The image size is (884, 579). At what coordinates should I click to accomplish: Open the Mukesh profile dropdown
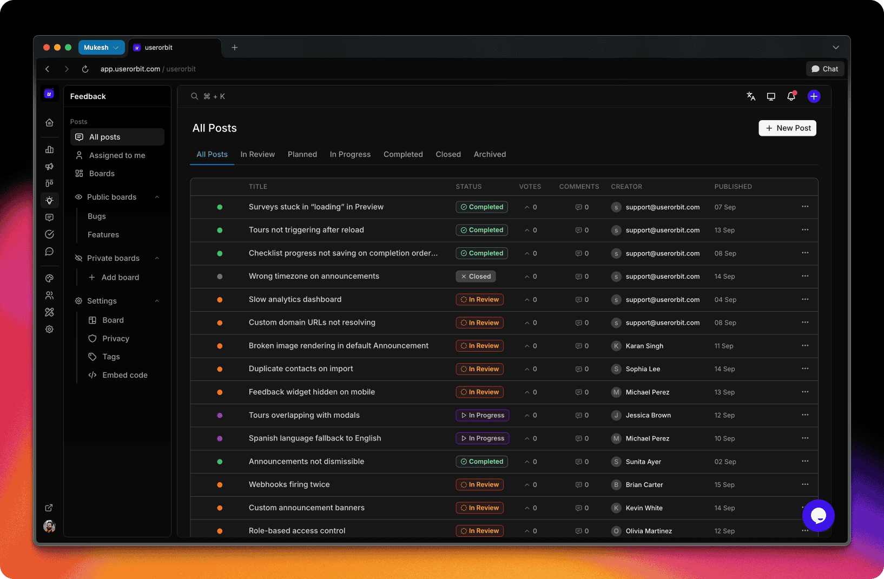point(101,48)
